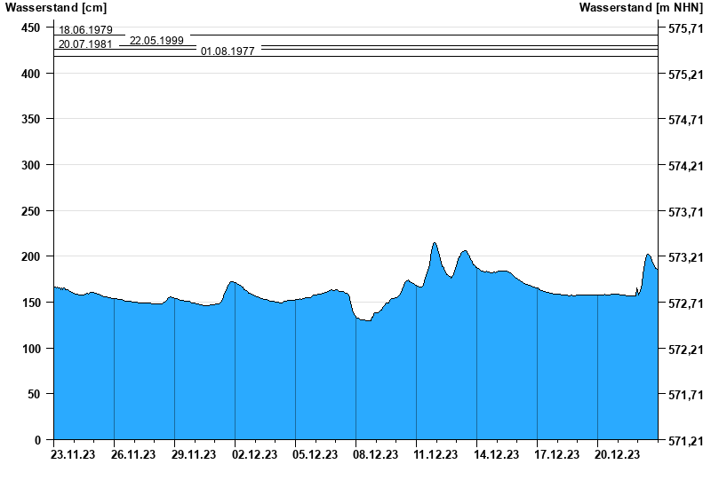Viewport: 711px width, 488px height.
Task: Select the 01.08.1977 historical high-water label
Action: click(228, 51)
